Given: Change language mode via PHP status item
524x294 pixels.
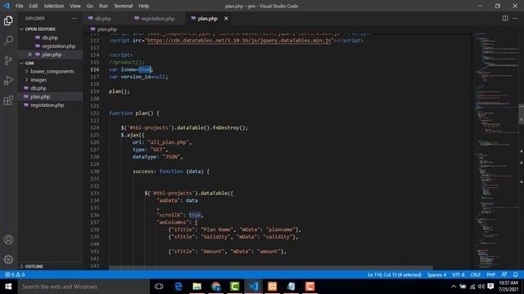Looking at the screenshot, I should [x=491, y=274].
